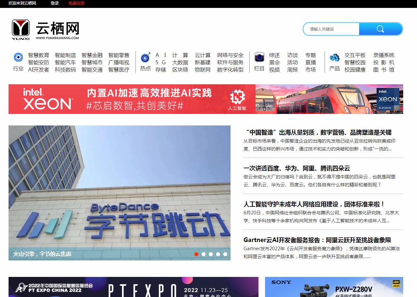Open the 新基建 topic
This screenshot has width=417, height=297.
tap(203, 63)
